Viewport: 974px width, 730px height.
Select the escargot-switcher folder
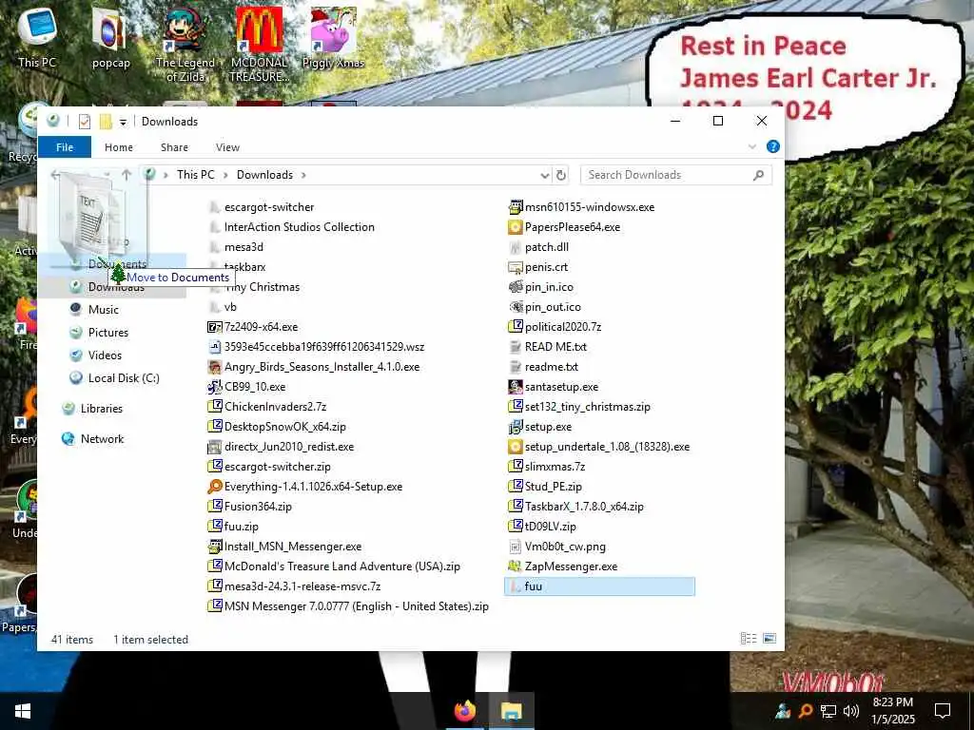[261, 207]
